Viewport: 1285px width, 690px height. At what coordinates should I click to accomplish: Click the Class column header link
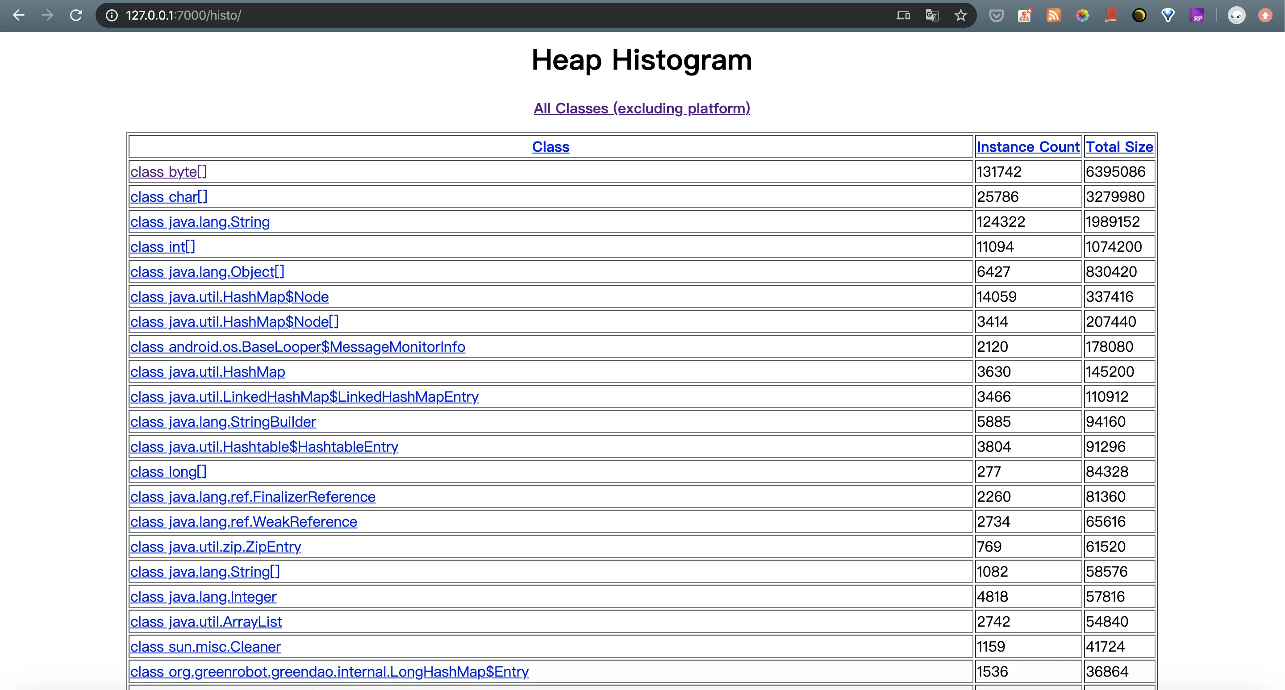tap(550, 146)
